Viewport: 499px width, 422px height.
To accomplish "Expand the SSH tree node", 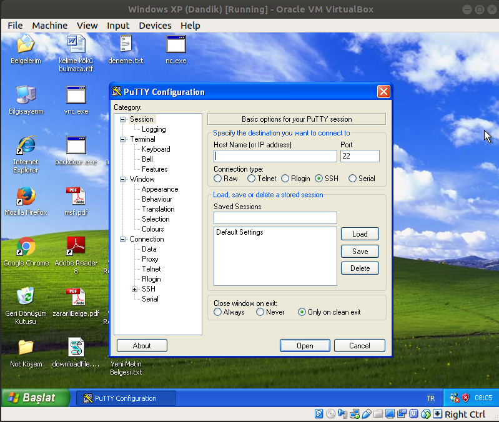I will (x=135, y=289).
